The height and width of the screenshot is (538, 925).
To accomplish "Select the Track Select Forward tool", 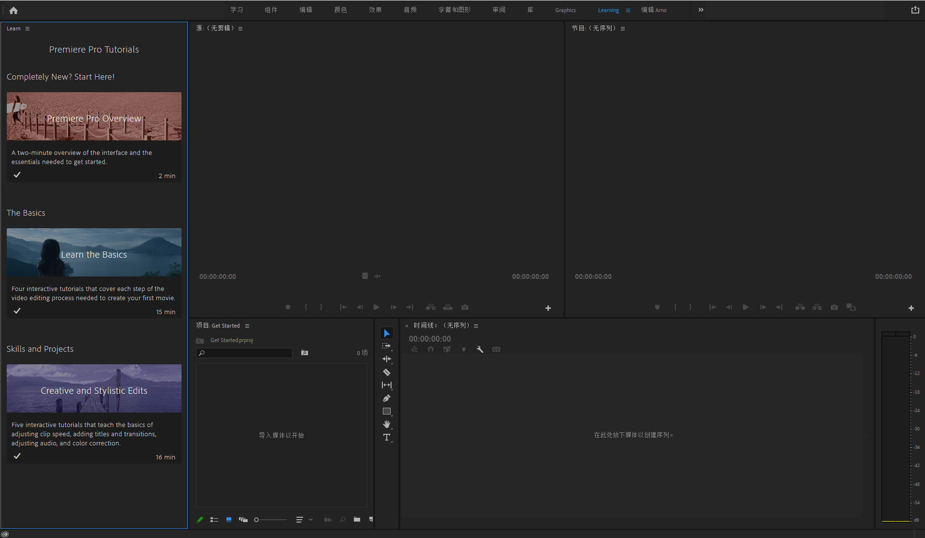I will coord(387,346).
